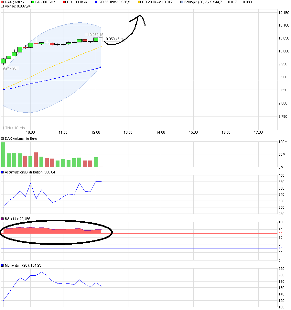Click the purple RSI (14) legend swatch
This screenshot has width=291, height=310.
coord(2,219)
